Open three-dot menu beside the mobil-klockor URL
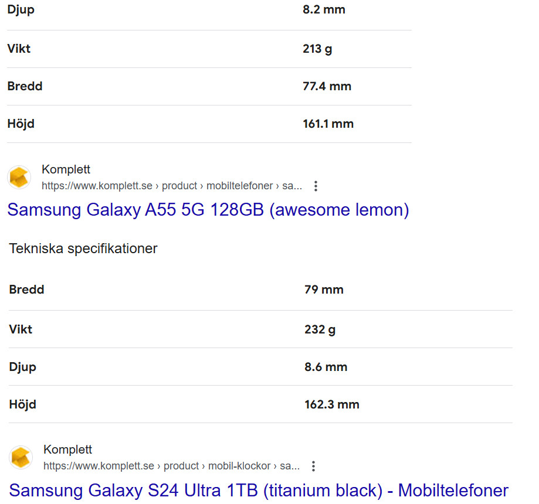Image resolution: width=539 pixels, height=504 pixels. [313, 466]
